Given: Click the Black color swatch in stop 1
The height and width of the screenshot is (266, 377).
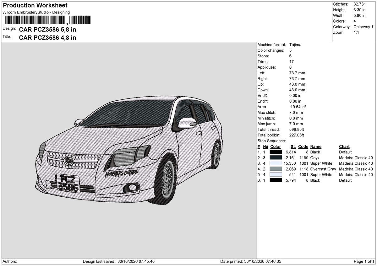Looking at the screenshot, I should point(276,152).
